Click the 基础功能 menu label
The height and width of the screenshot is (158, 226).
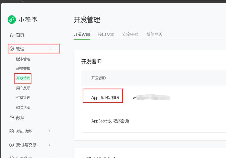pyautogui.click(x=24, y=131)
